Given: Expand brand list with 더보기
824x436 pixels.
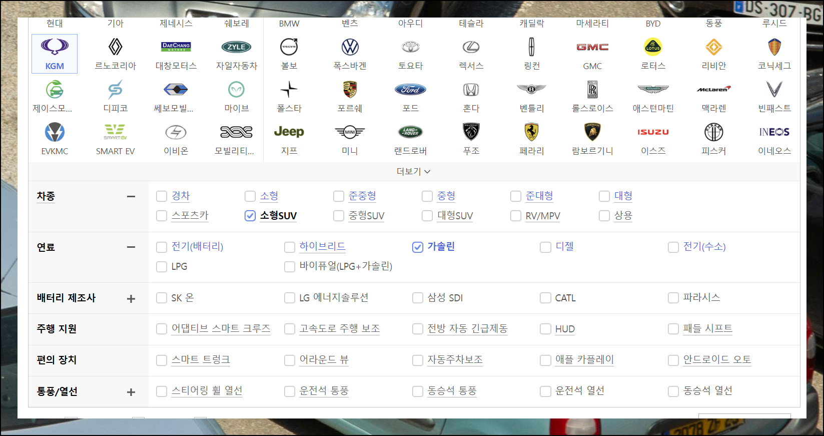Looking at the screenshot, I should [x=414, y=172].
